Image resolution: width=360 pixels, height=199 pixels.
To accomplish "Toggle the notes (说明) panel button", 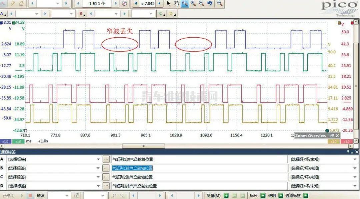I will 281,196.
